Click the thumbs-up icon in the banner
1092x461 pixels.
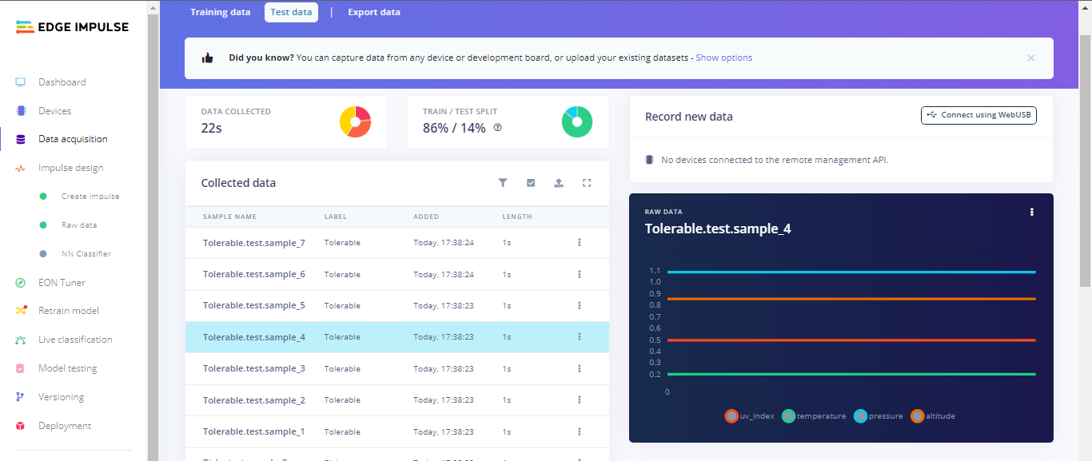tap(208, 58)
